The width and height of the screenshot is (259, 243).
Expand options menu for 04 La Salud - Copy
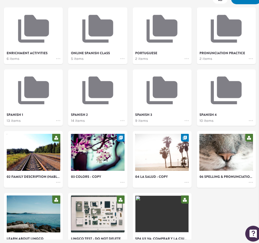tap(187, 182)
